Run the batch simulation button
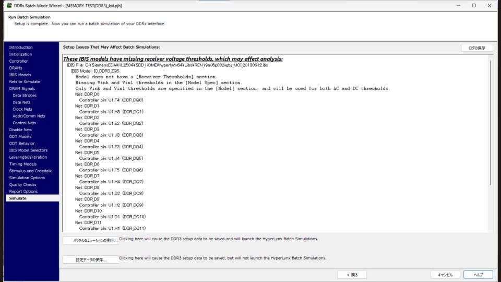Screen dimensions: 501x282 (90, 241)
